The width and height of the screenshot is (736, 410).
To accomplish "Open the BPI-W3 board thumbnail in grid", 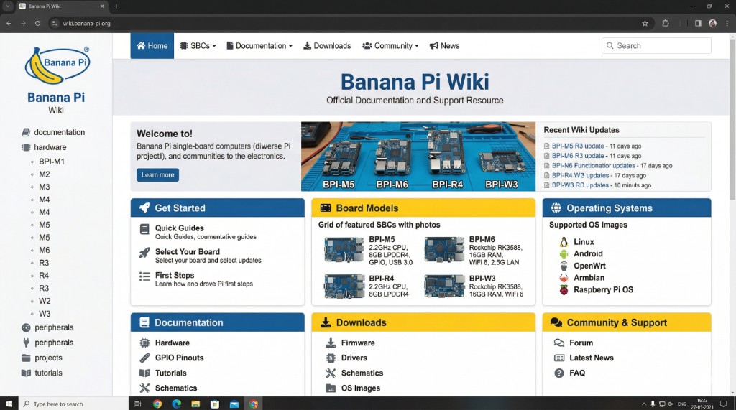I will [x=444, y=286].
